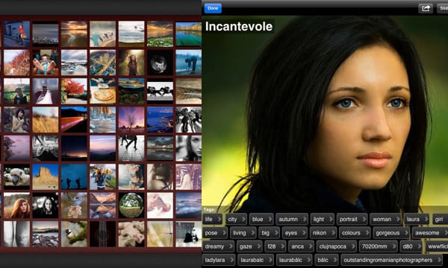Open the guitar thumbnail in the bottom row
This screenshot has width=448, height=268.
103,234
